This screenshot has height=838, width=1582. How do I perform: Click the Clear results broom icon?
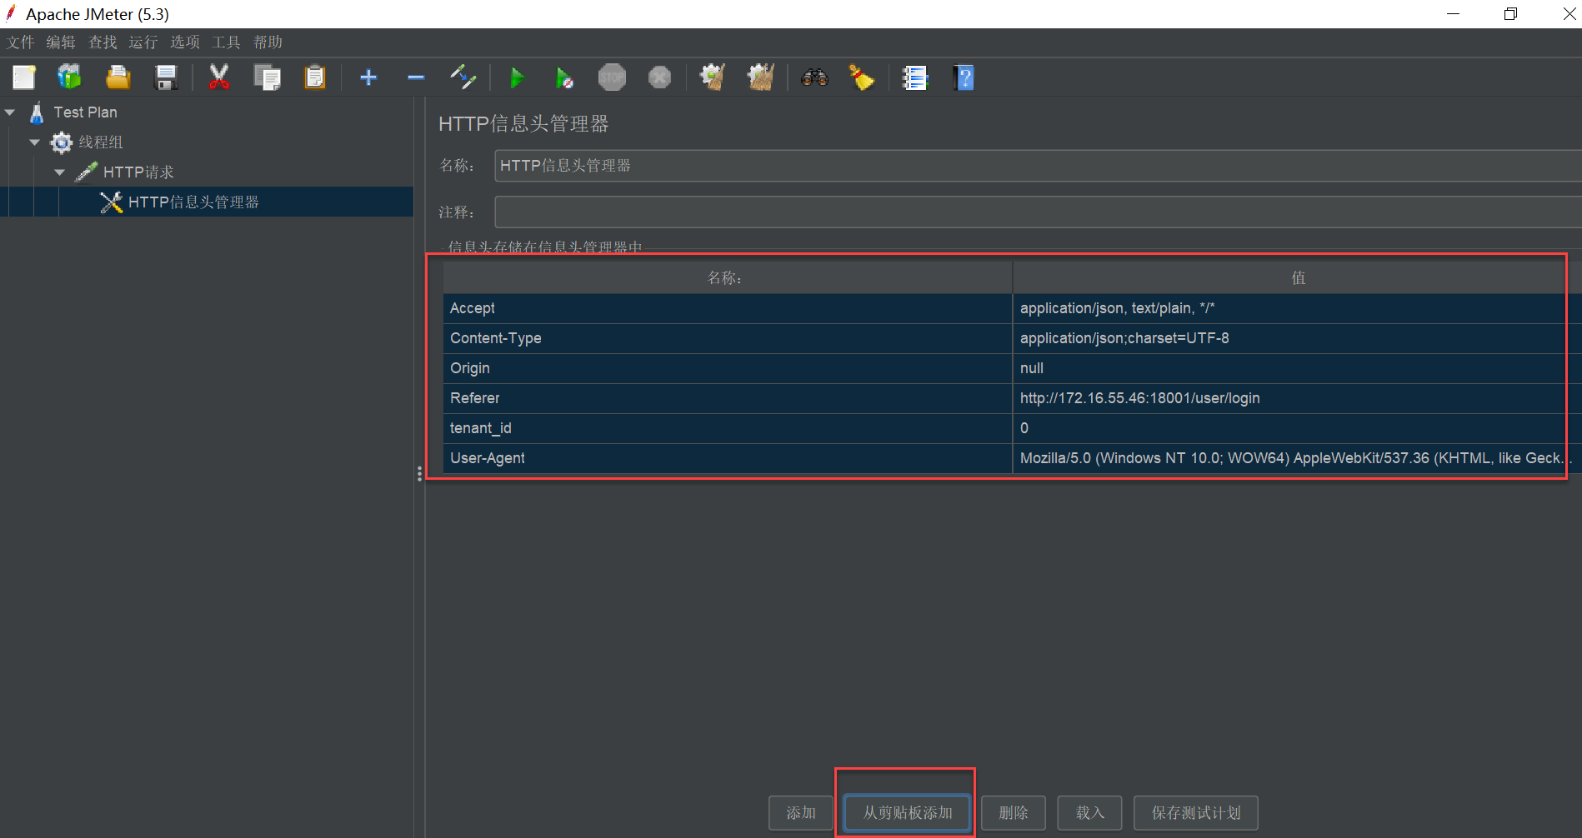tap(713, 77)
